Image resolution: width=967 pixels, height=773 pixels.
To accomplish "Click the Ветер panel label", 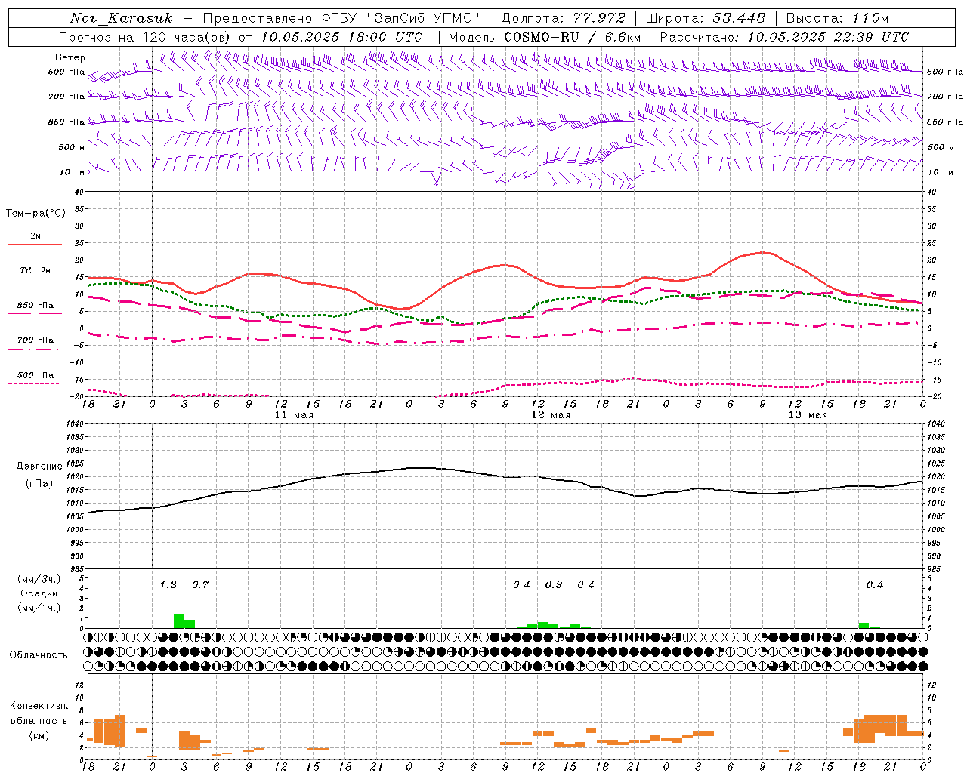I will 70,57.
